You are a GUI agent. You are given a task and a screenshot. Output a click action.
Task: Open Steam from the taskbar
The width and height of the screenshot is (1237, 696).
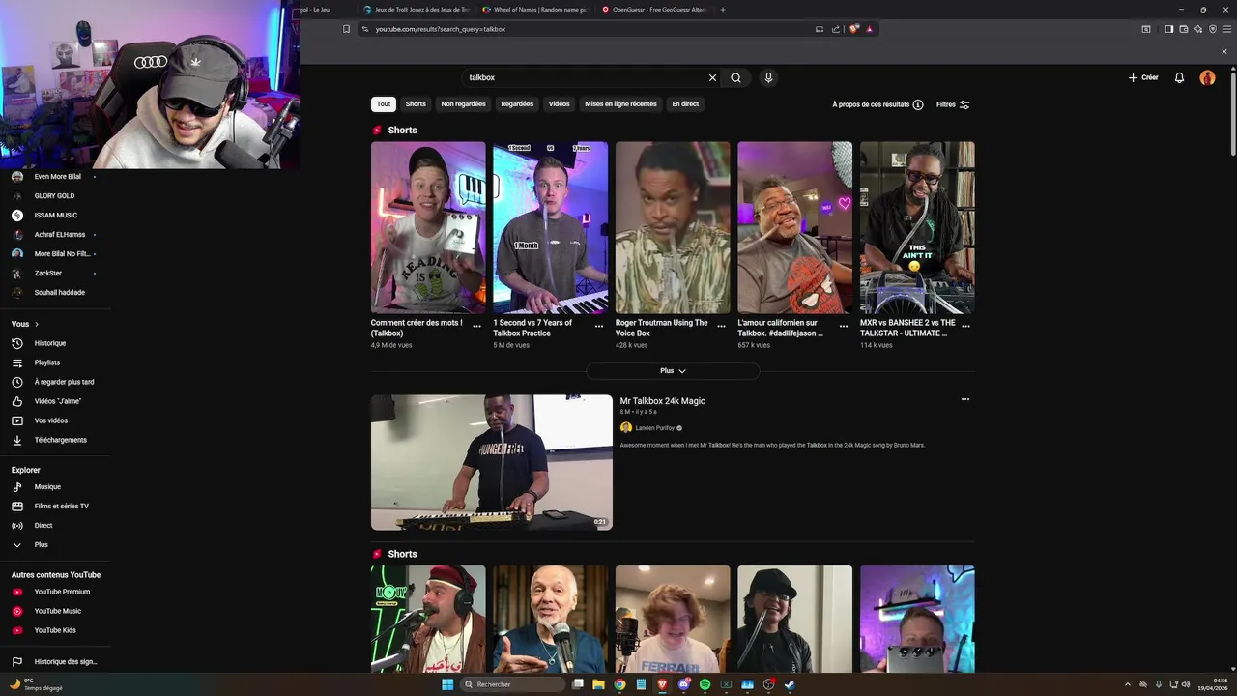[x=790, y=684]
